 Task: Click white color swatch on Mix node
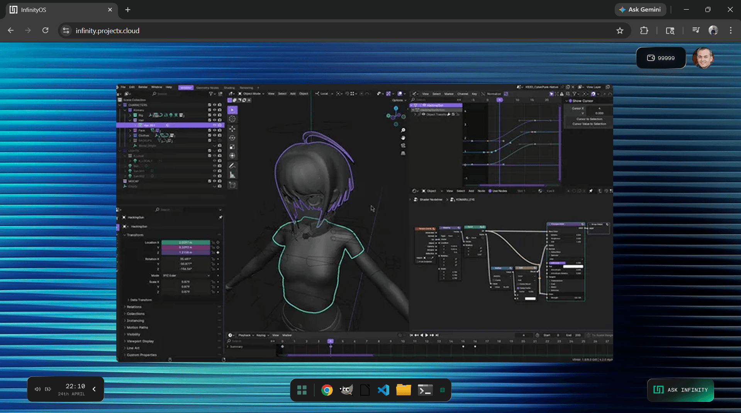point(530,298)
